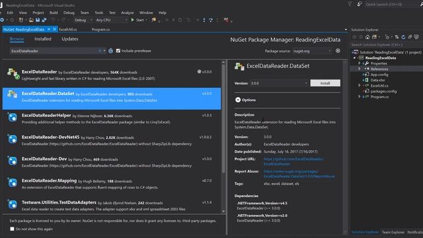This screenshot has width=423, height=238.
Task: Click the Sync with Active Document icon
Action: click(x=397, y=37)
